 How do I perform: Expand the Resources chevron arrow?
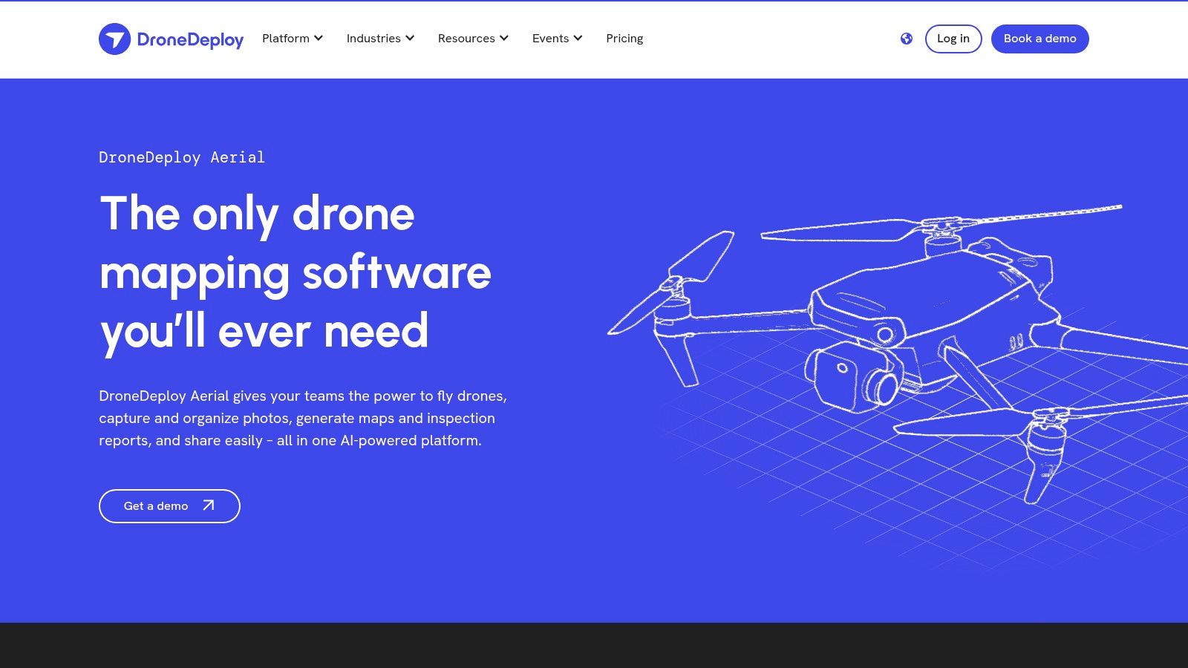click(504, 39)
